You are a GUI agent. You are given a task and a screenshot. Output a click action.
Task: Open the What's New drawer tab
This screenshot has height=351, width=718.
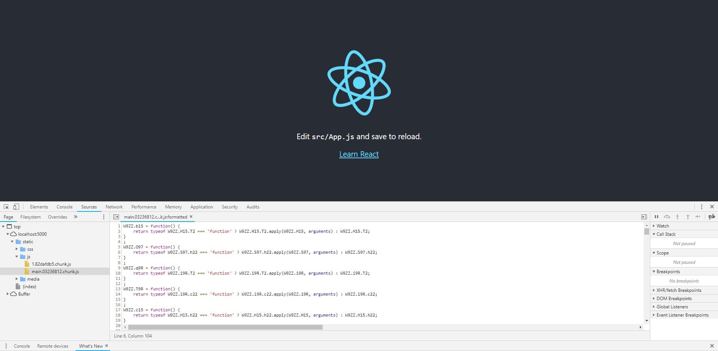pyautogui.click(x=90, y=346)
